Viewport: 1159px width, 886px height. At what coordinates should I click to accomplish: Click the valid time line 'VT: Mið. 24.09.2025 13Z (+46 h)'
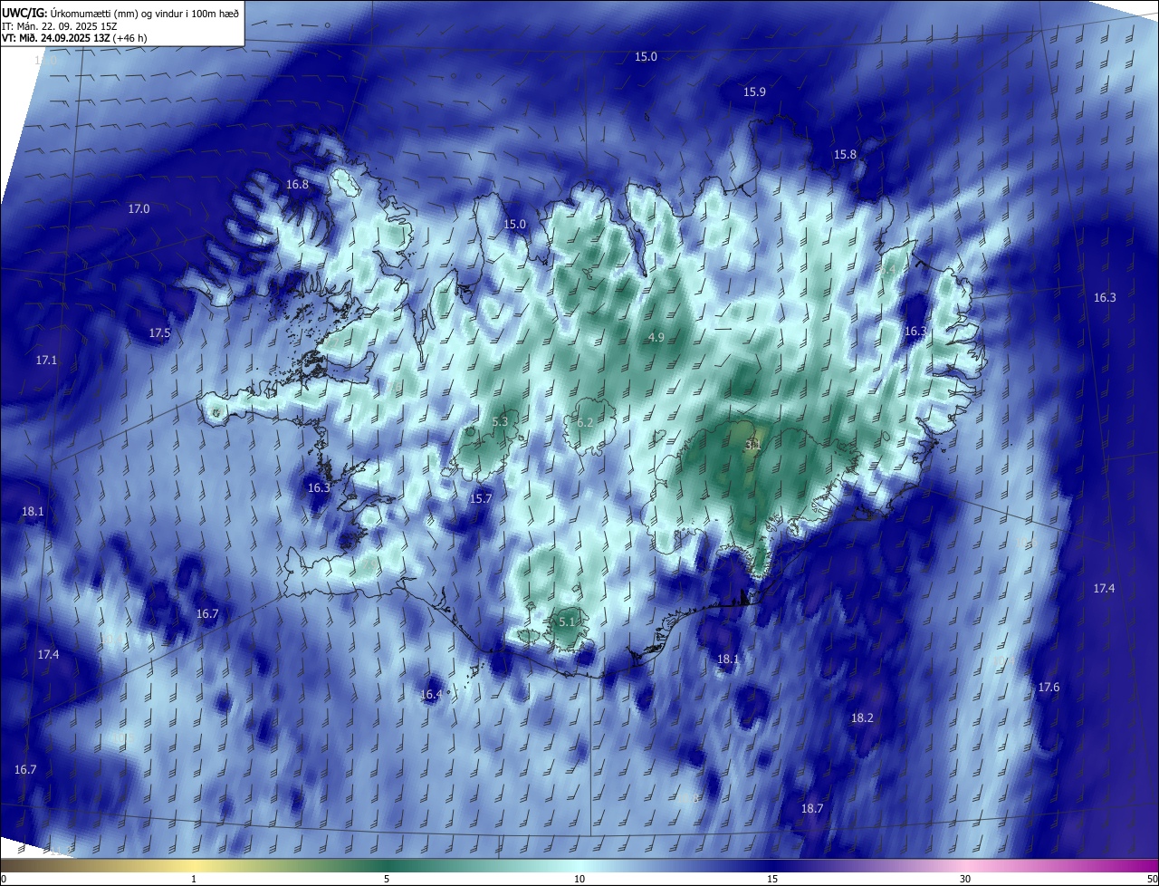point(74,39)
